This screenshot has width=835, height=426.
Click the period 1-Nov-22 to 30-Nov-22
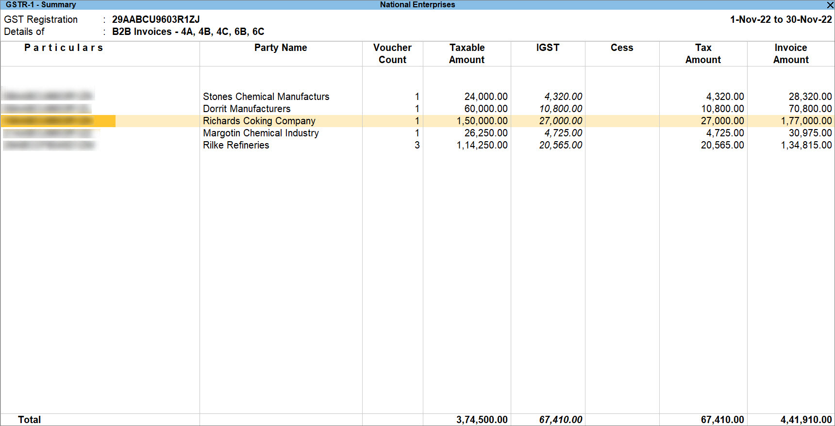[x=781, y=19]
